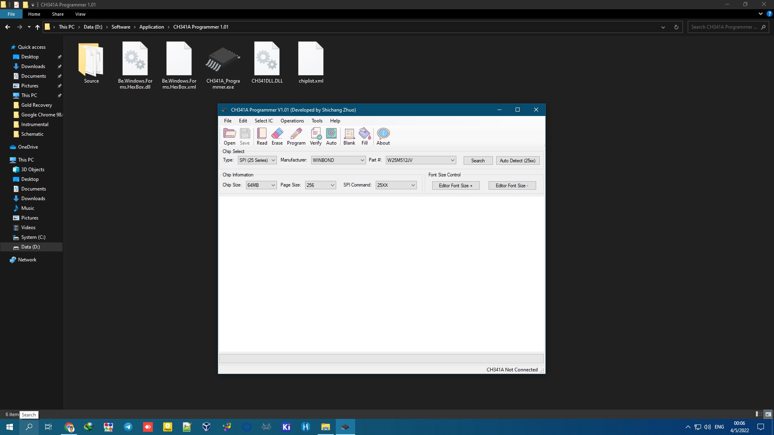Image resolution: width=774 pixels, height=435 pixels.
Task: Open the Tools menu
Action: point(317,121)
